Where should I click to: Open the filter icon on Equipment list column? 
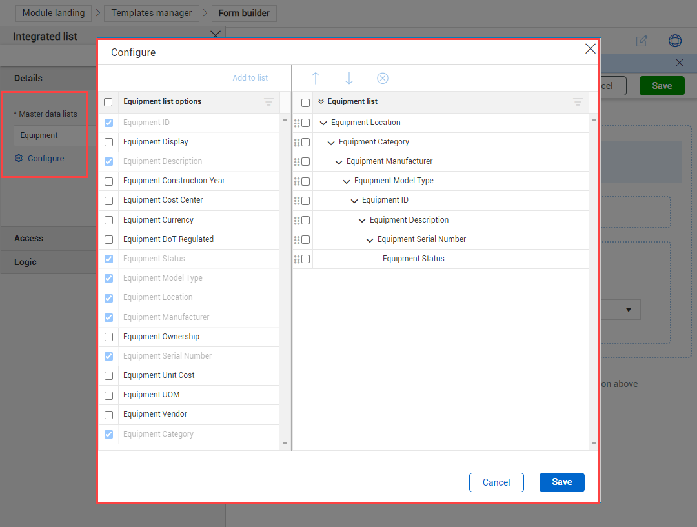tap(578, 102)
